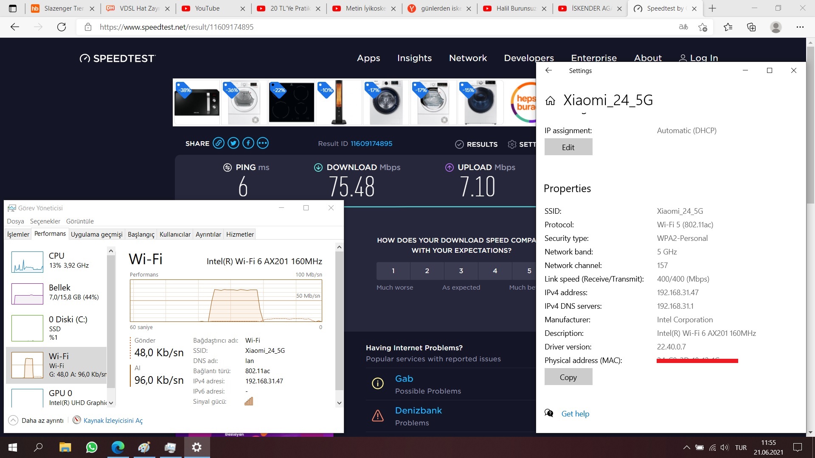Open new browser tab plus button
This screenshot has height=458, width=815.
712,8
